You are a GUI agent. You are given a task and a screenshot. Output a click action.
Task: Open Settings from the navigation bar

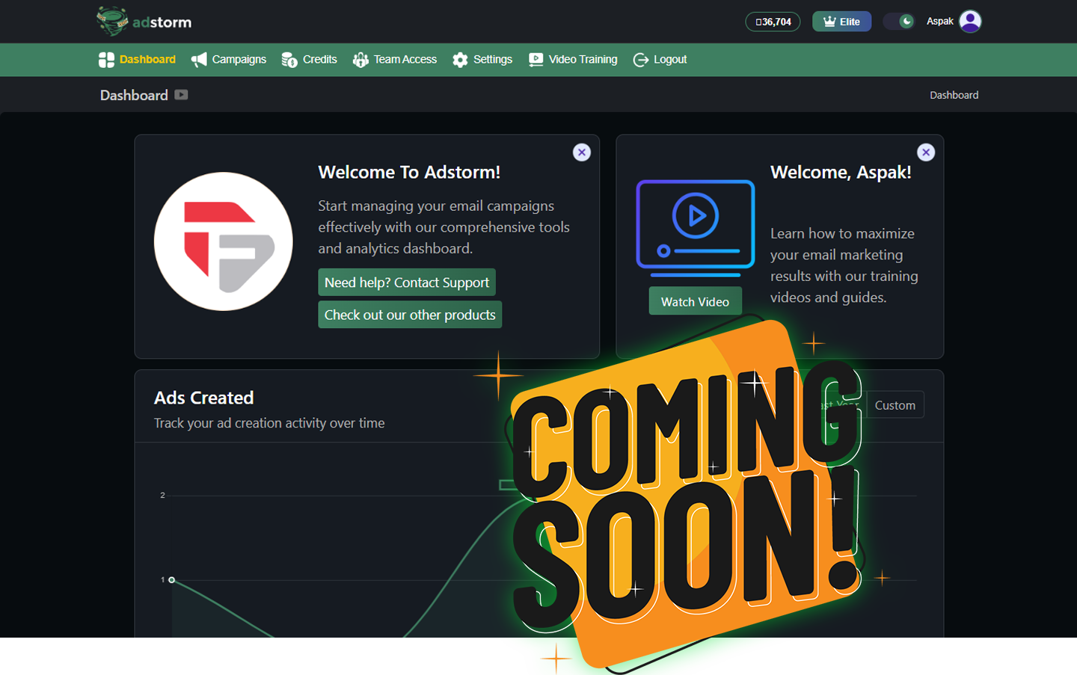pyautogui.click(x=482, y=60)
